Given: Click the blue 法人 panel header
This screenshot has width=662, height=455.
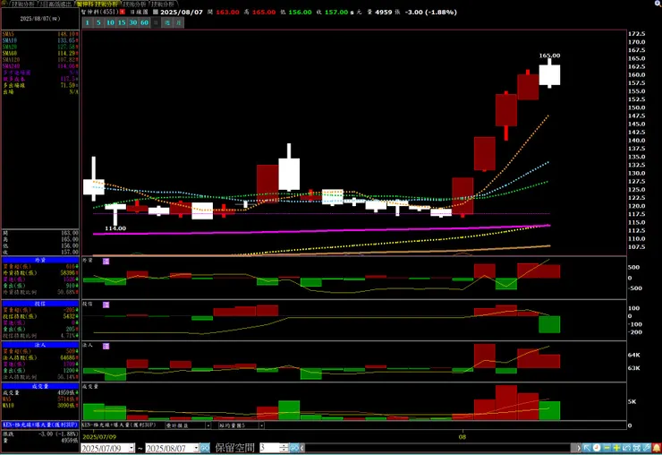Looking at the screenshot, I should pos(40,345).
